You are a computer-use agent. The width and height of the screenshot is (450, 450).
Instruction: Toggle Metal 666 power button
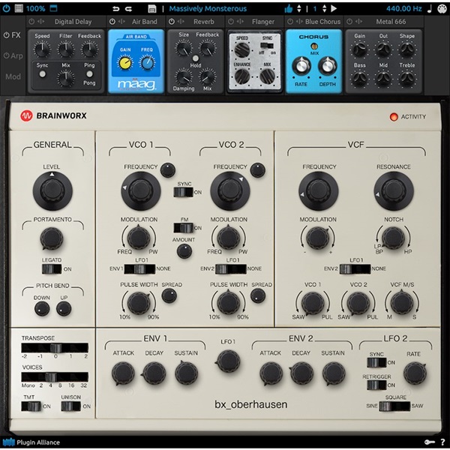tap(349, 22)
